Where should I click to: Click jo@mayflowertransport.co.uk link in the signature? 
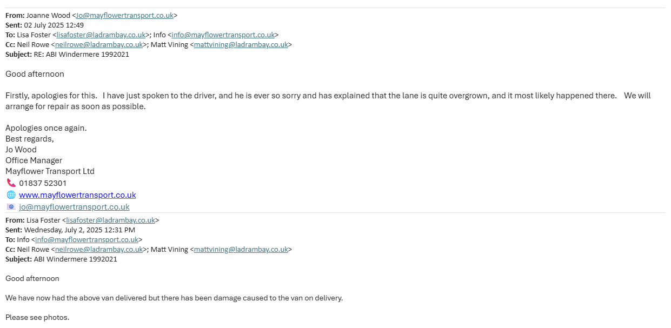[x=74, y=207]
